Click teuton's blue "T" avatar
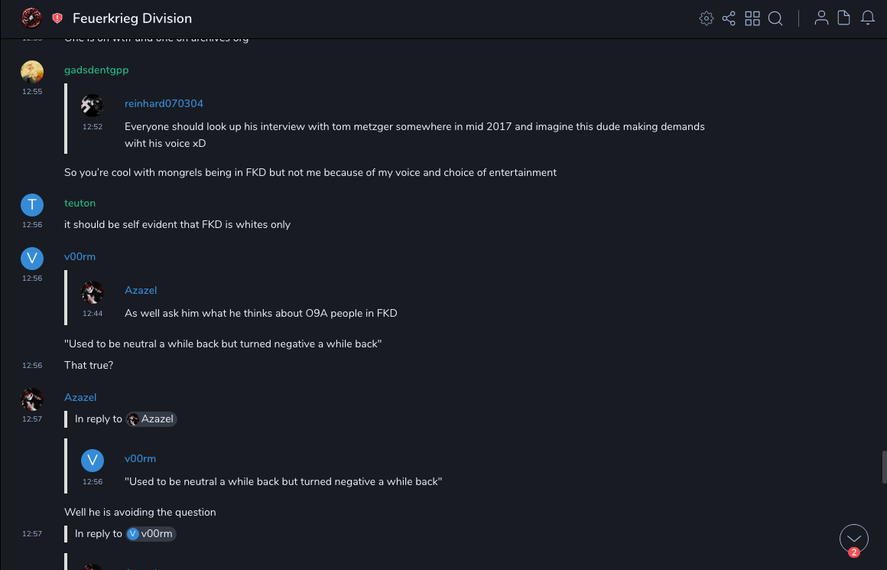The image size is (887, 570). tap(31, 204)
